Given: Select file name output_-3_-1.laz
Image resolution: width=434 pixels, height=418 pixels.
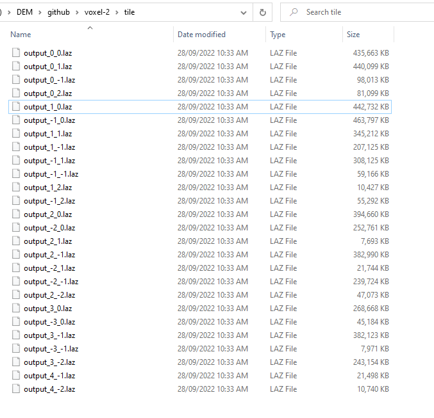Looking at the screenshot, I should point(51,349).
